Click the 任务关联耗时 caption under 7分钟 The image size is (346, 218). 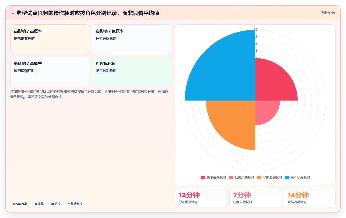(243, 202)
